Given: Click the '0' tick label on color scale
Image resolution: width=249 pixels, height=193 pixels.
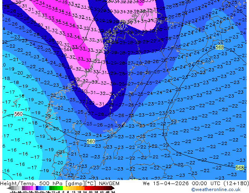Looking at the screenshot, I should (x=63, y=192).
